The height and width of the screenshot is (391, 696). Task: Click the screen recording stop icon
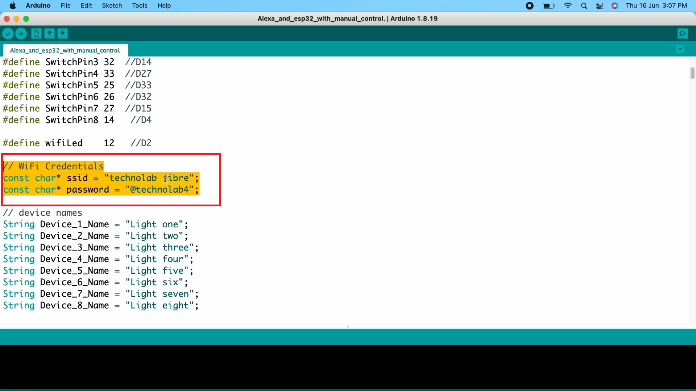pyautogui.click(x=530, y=5)
